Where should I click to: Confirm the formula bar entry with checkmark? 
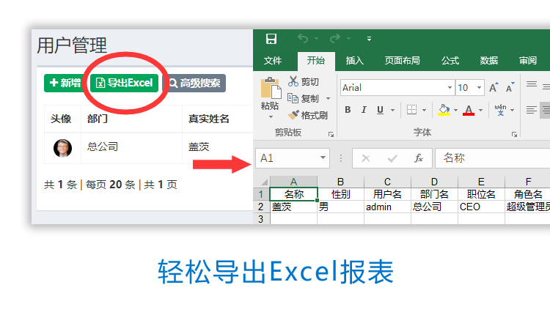392,158
